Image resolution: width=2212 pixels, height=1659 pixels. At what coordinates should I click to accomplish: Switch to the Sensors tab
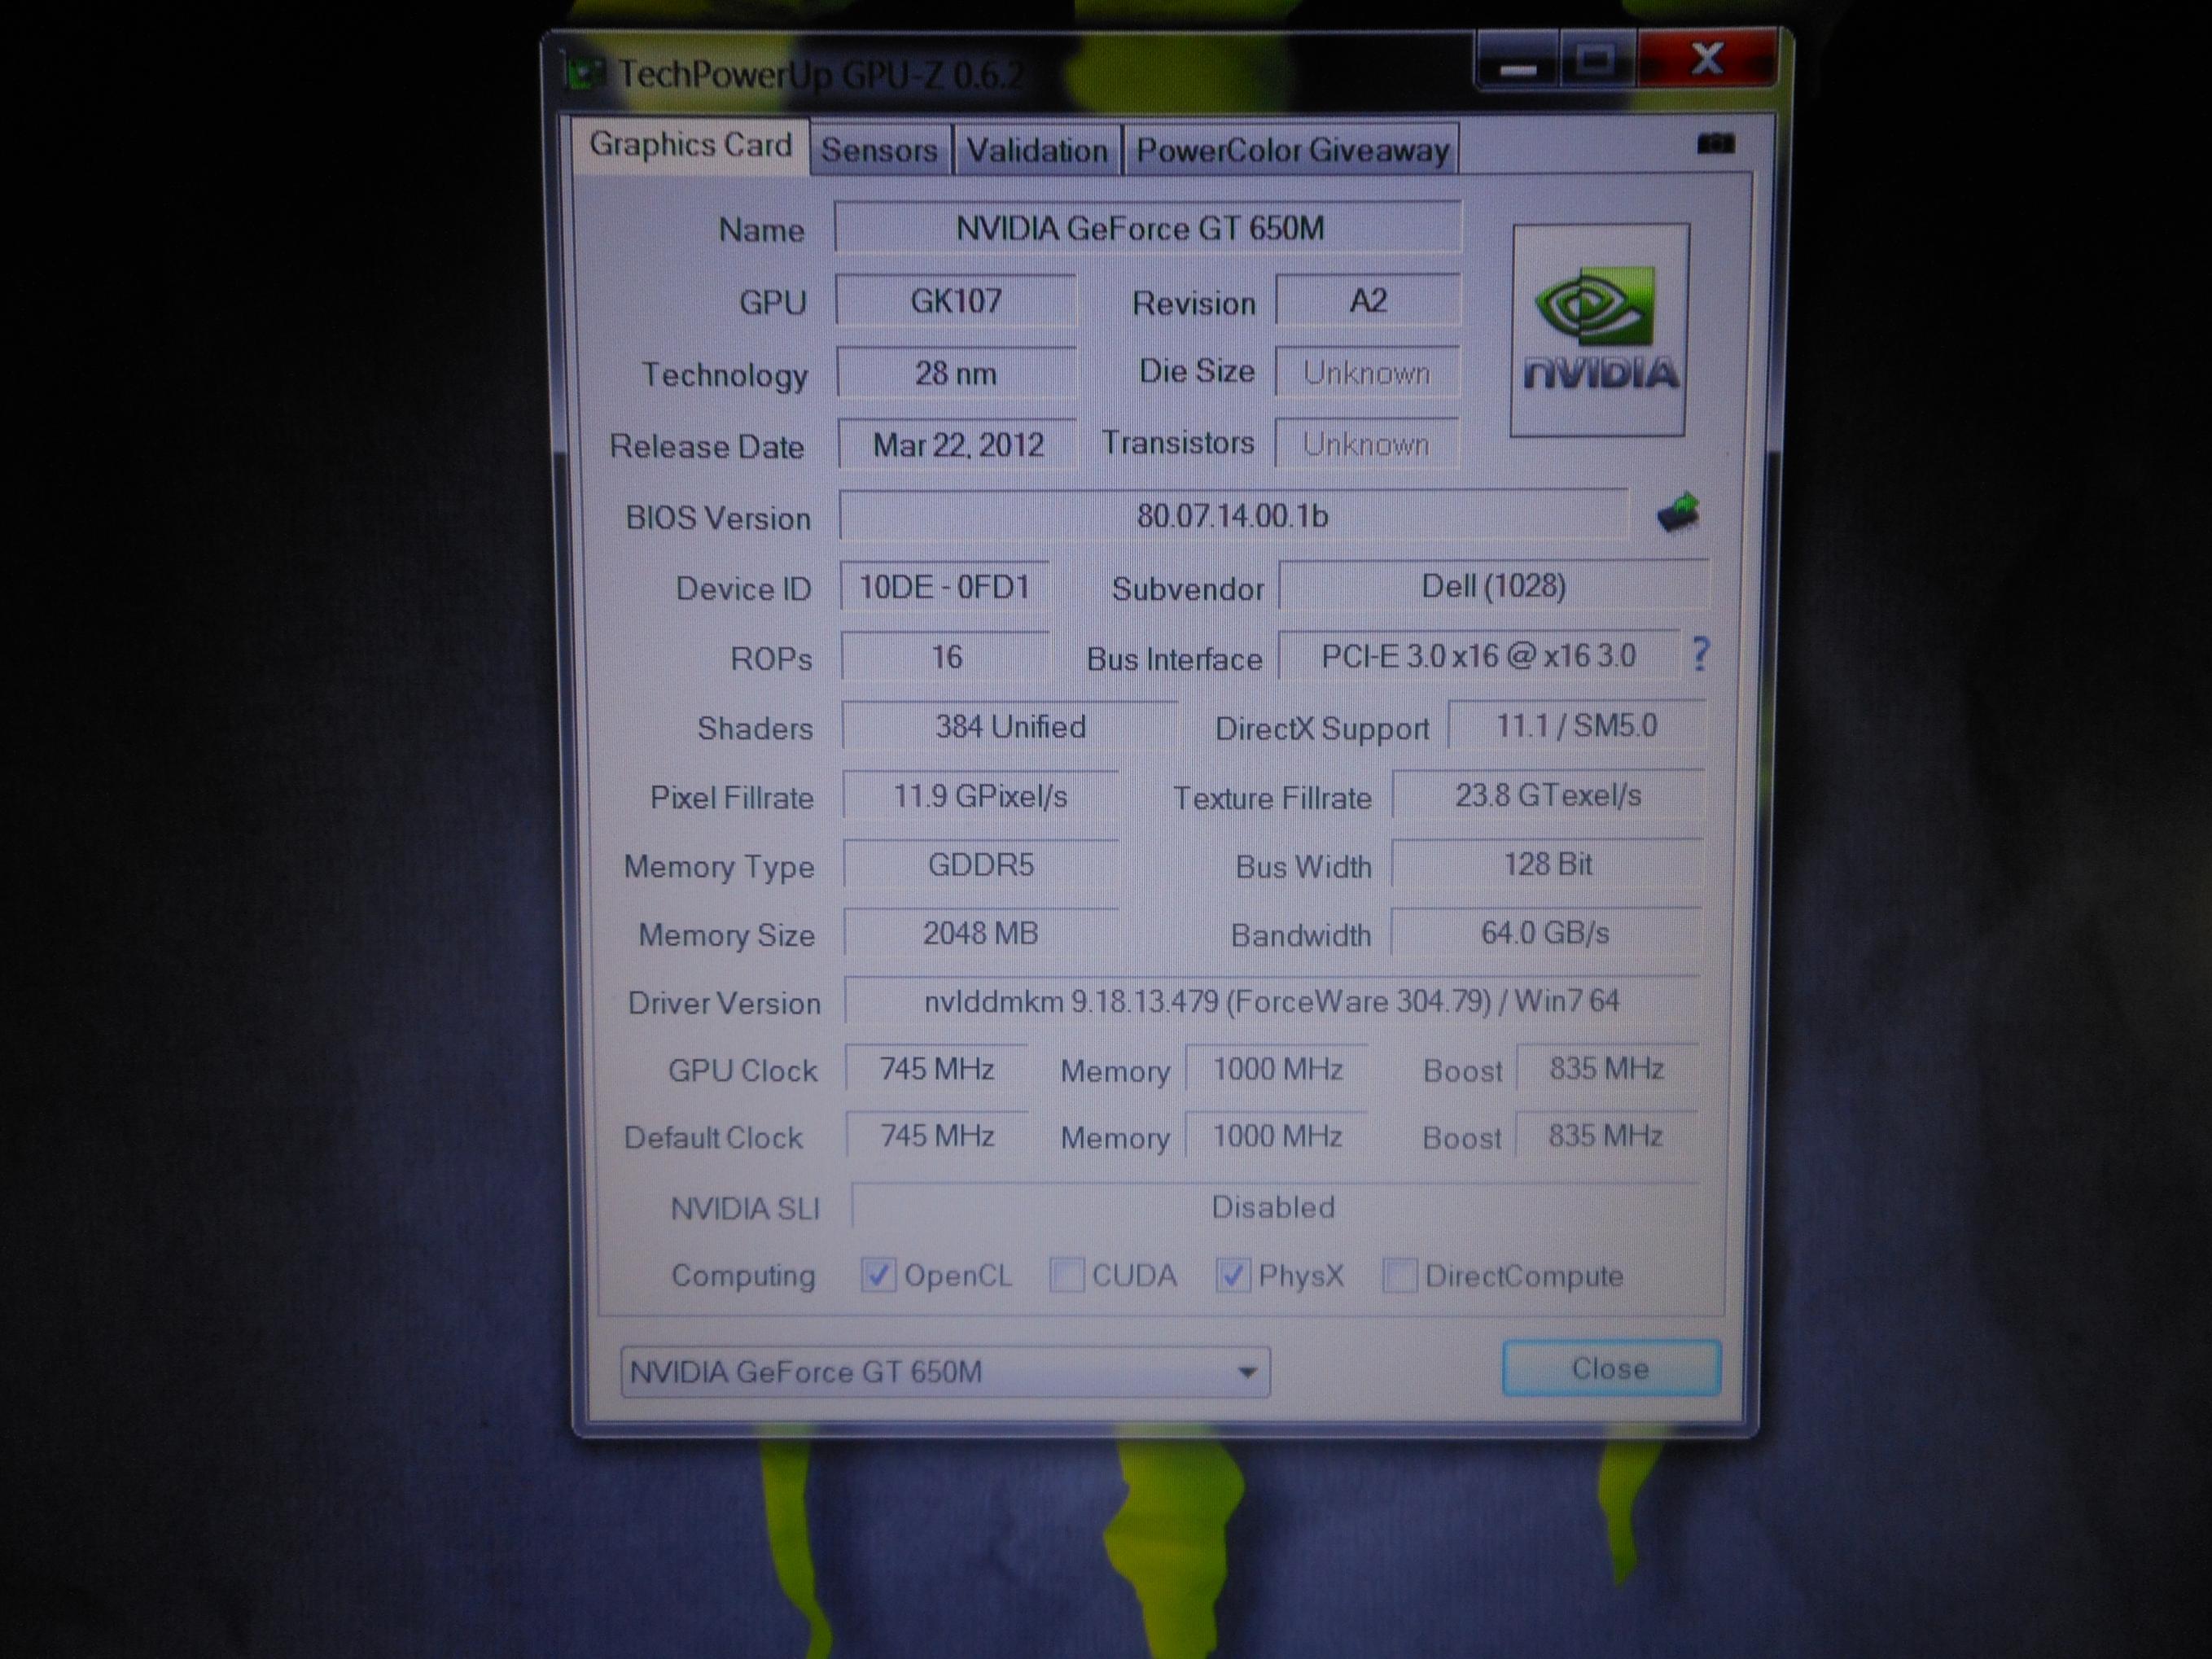(x=879, y=150)
